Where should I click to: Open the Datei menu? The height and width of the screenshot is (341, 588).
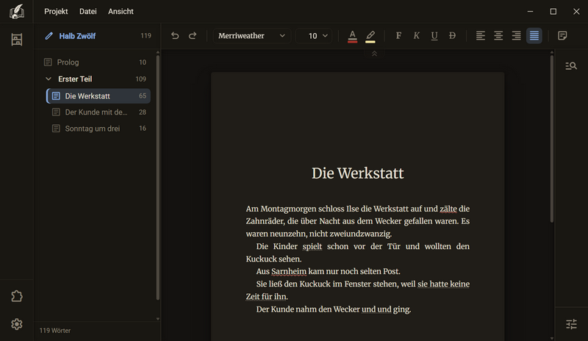87,12
